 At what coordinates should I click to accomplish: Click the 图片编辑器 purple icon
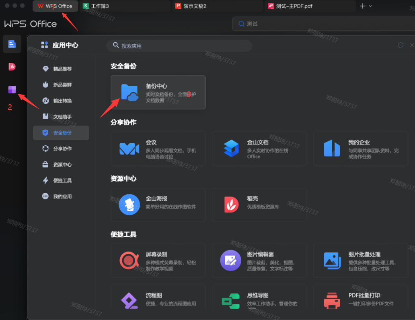click(x=230, y=260)
